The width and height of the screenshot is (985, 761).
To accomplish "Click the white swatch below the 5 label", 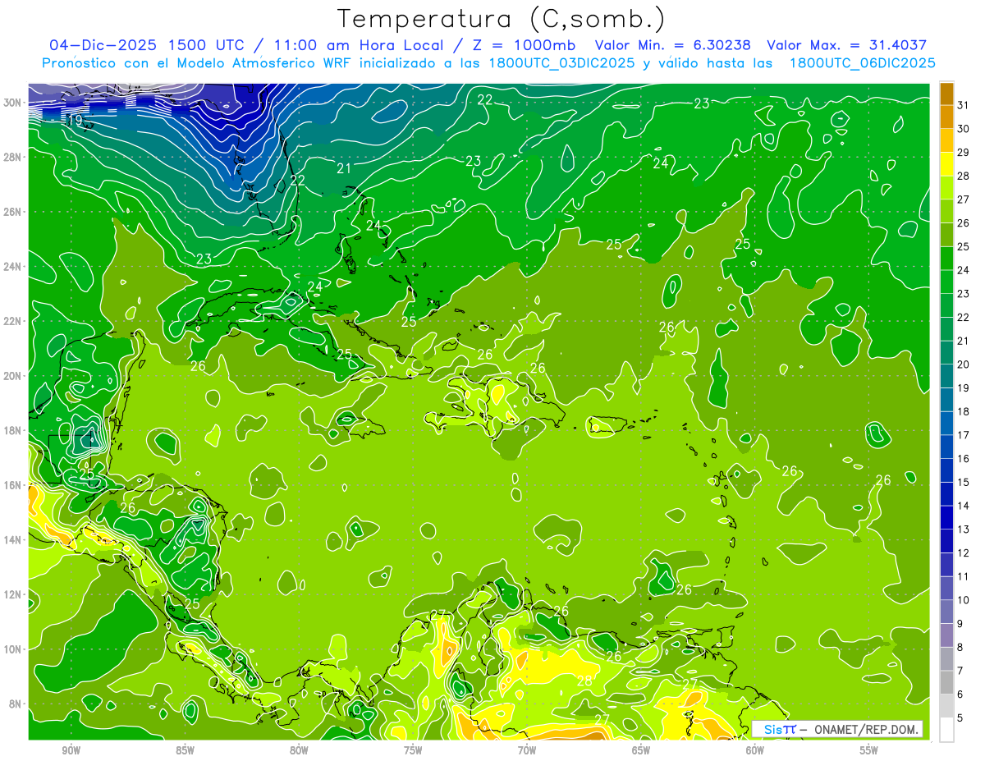I will 947,730.
